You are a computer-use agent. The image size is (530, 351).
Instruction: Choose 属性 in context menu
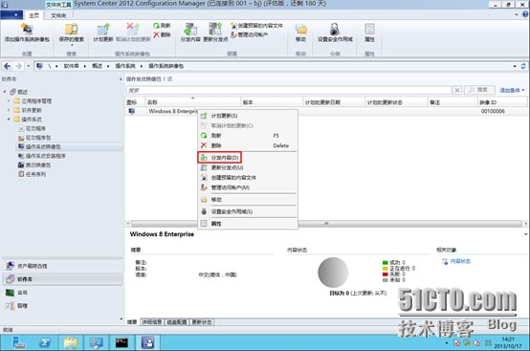[x=248, y=224]
